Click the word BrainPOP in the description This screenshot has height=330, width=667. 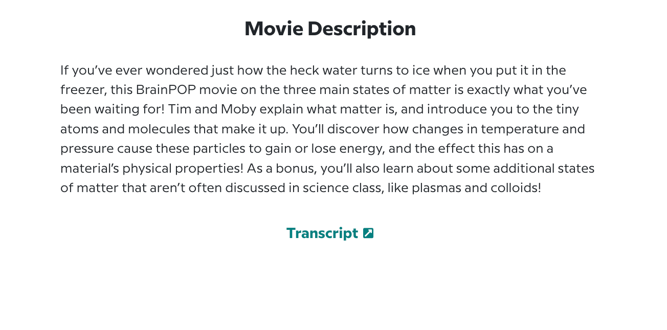[x=166, y=90]
